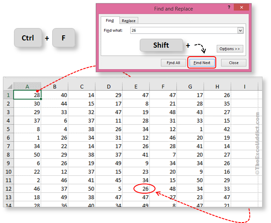The image size is (271, 223).
Task: Click cell D11 containing 45
Action: pos(109,180)
